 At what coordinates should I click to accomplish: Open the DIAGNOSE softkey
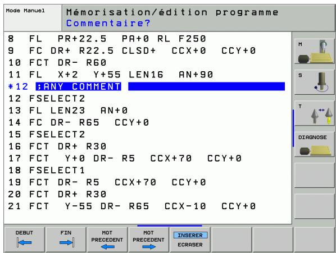coord(314,144)
